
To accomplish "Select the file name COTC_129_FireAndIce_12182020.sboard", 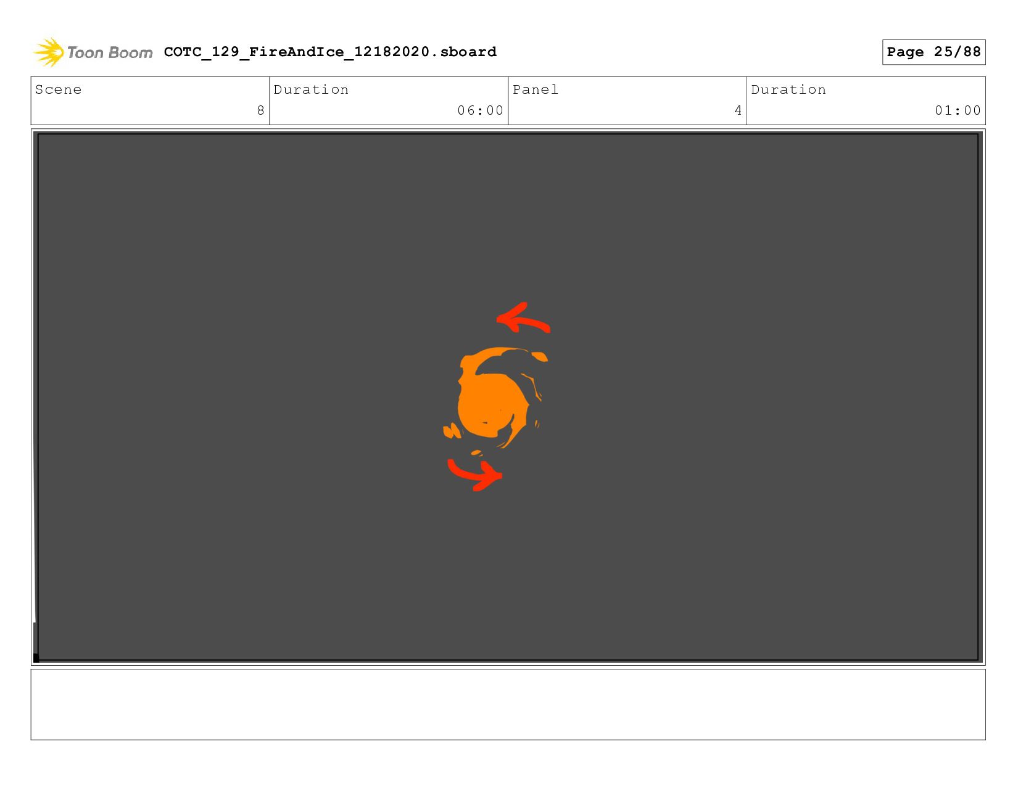I will 330,52.
